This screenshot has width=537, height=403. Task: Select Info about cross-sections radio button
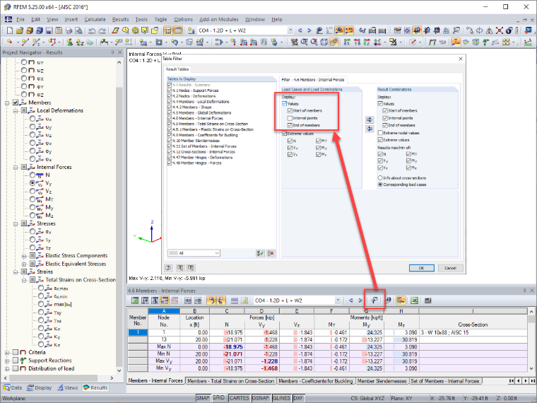(380, 178)
